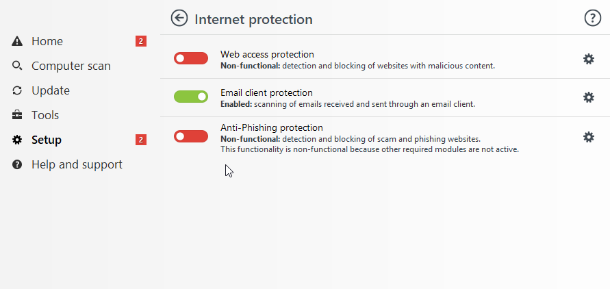Open help via the question mark icon
Screen dimensions: 610x289
[592, 18]
